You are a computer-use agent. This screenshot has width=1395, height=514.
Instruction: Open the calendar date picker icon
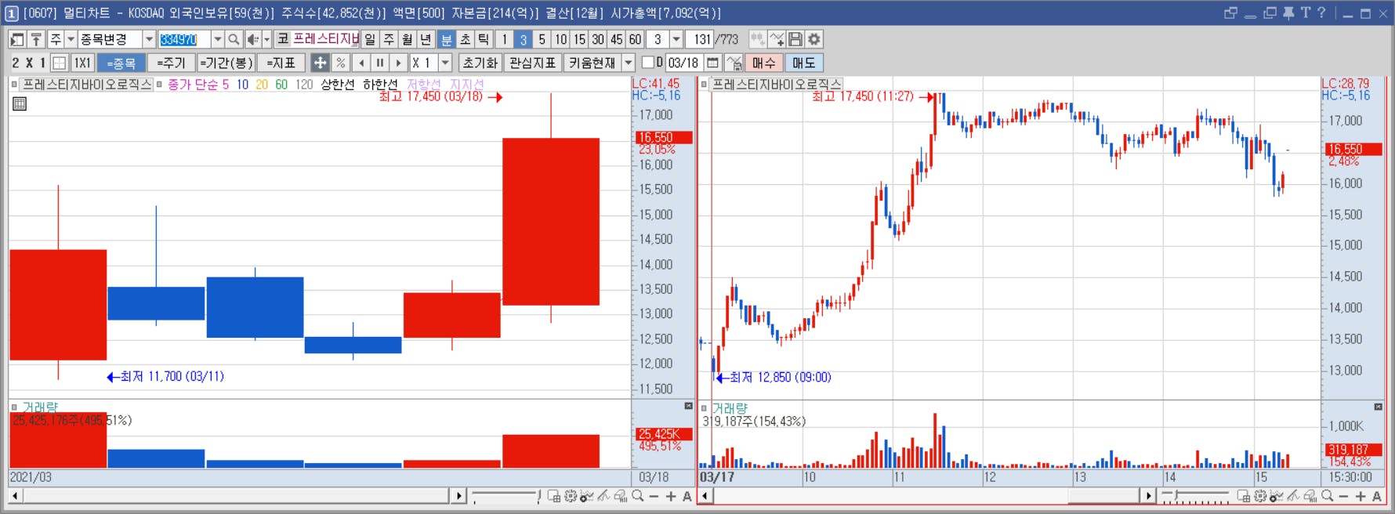click(x=712, y=63)
